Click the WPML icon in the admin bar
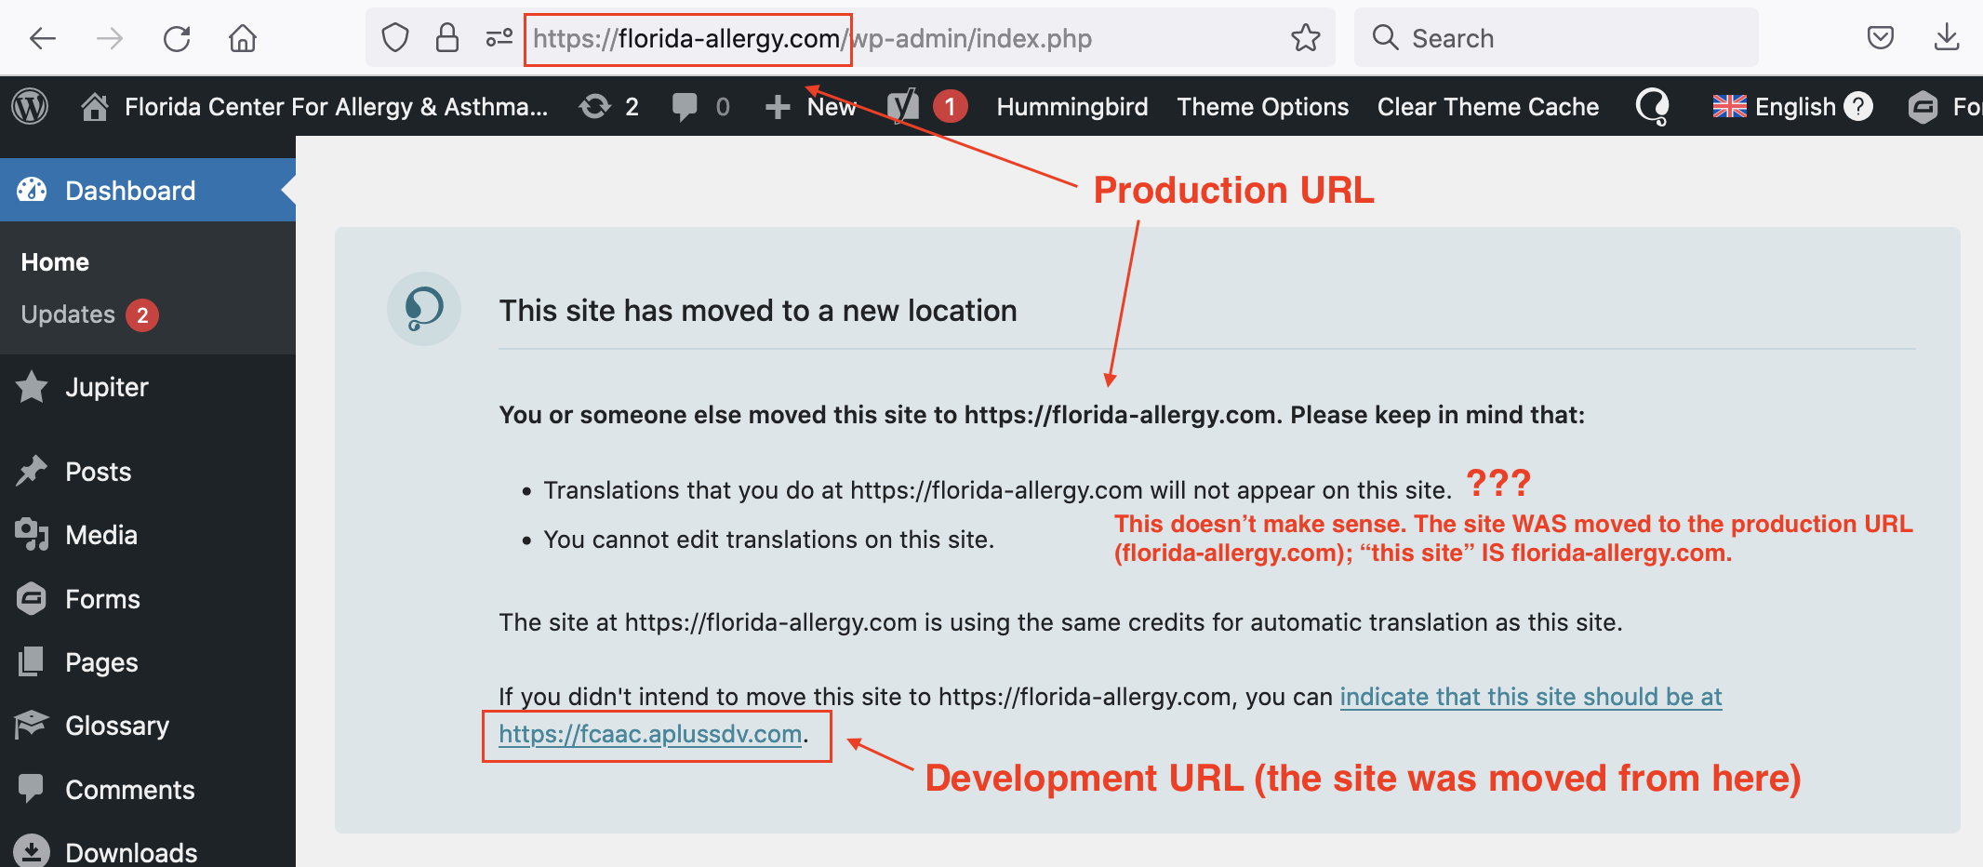Viewport: 1983px width, 867px height. tap(1653, 106)
